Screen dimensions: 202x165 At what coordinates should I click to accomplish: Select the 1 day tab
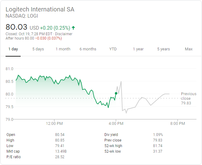(13, 49)
